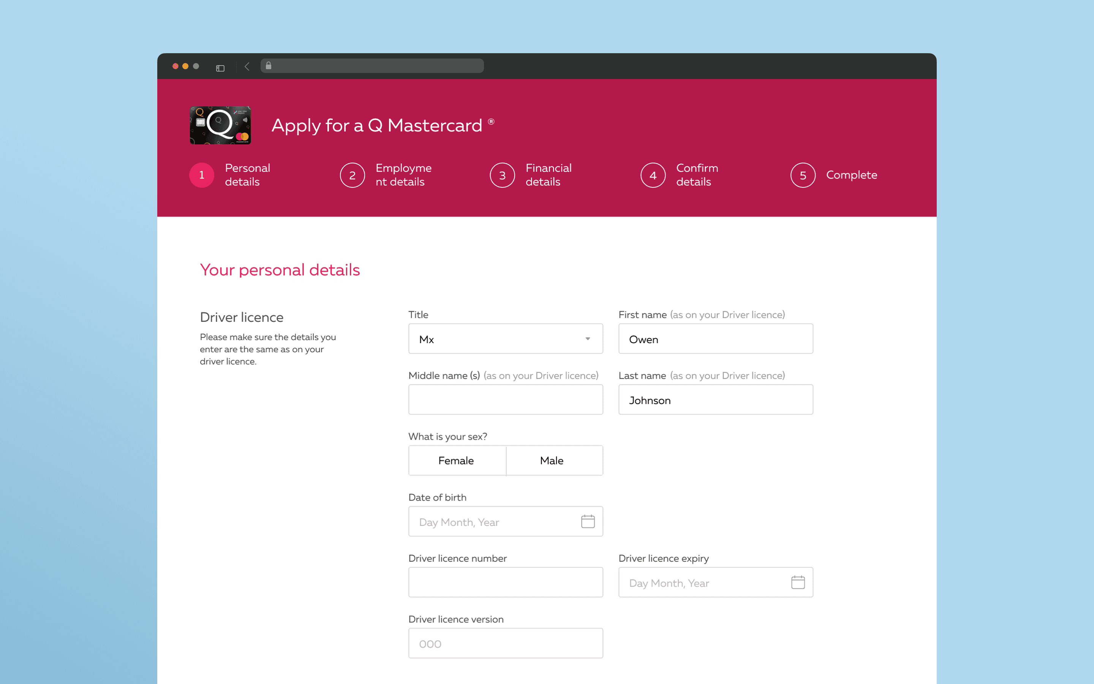The image size is (1094, 684).
Task: Choose Female for sex
Action: point(457,461)
